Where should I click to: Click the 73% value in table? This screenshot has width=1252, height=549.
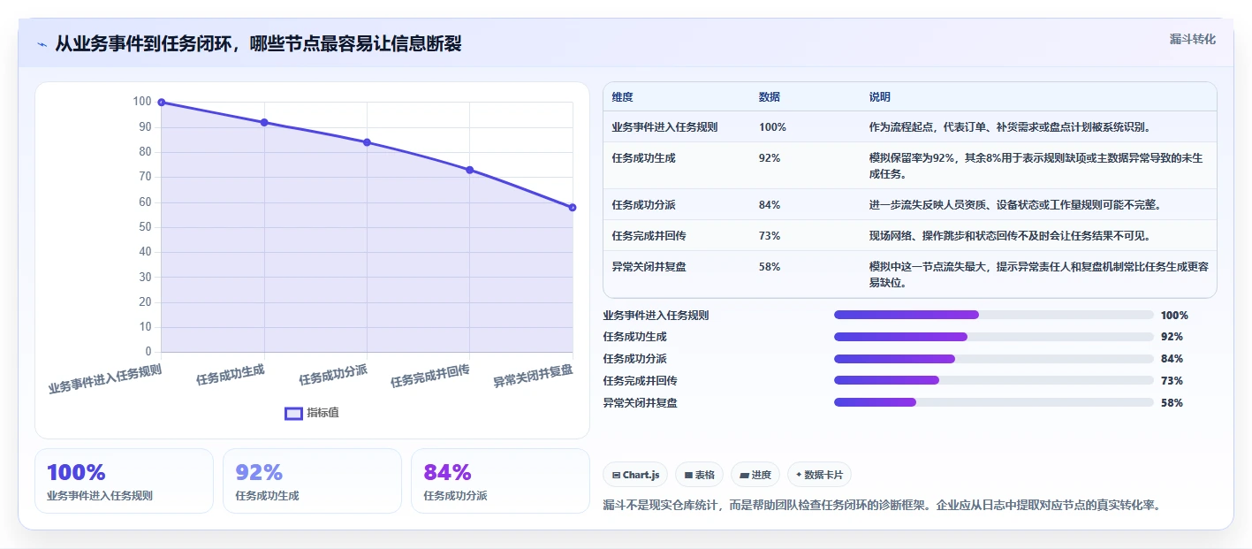[770, 236]
